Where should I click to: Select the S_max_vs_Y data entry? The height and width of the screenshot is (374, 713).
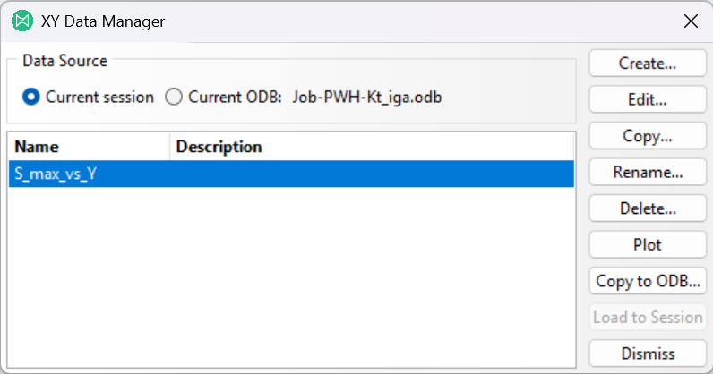coord(291,174)
